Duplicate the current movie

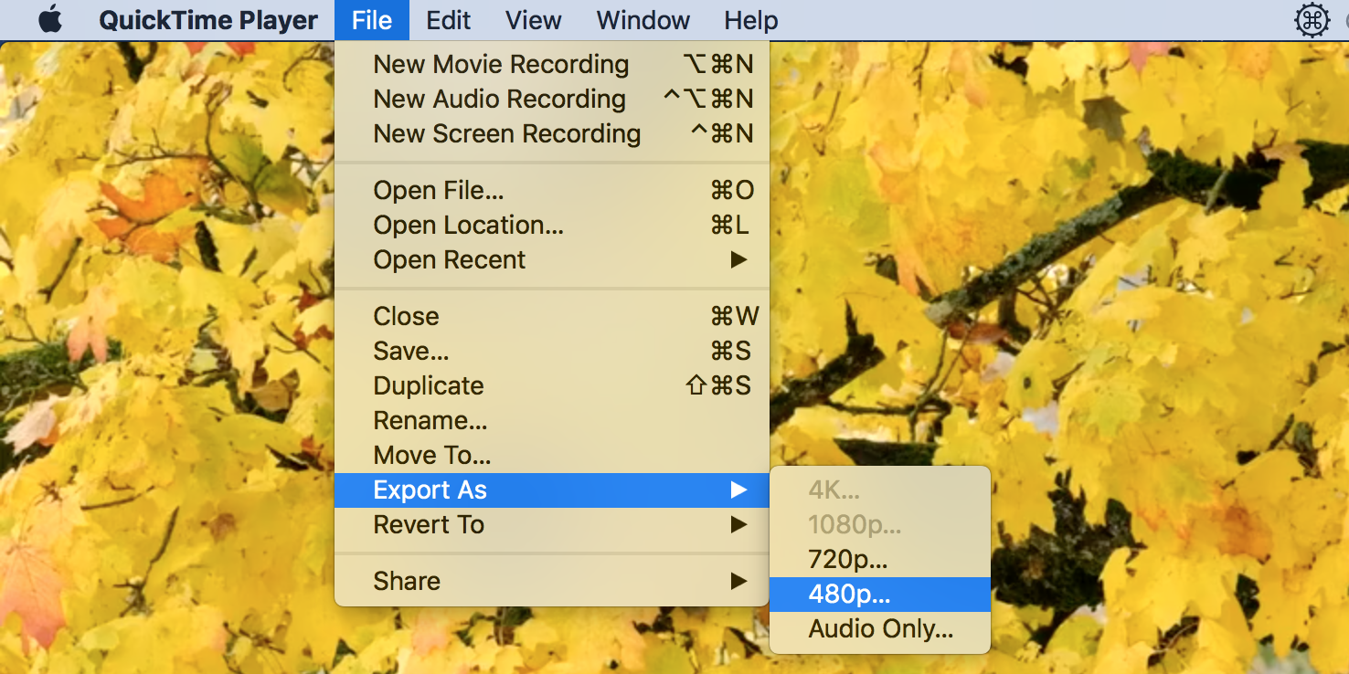pos(428,385)
